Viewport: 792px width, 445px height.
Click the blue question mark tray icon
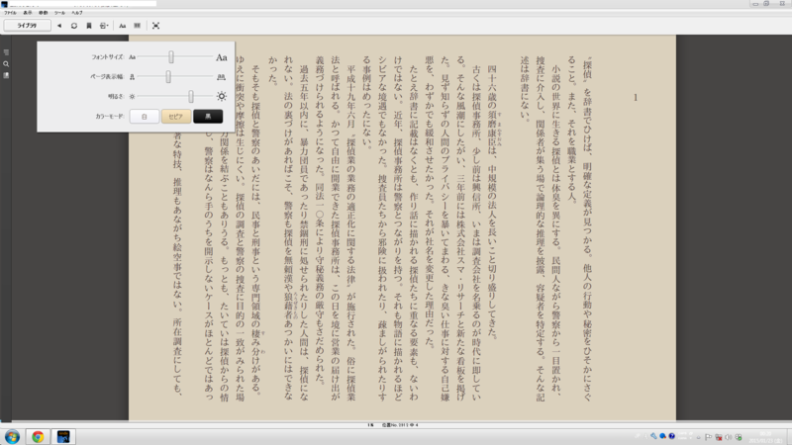coord(672,436)
